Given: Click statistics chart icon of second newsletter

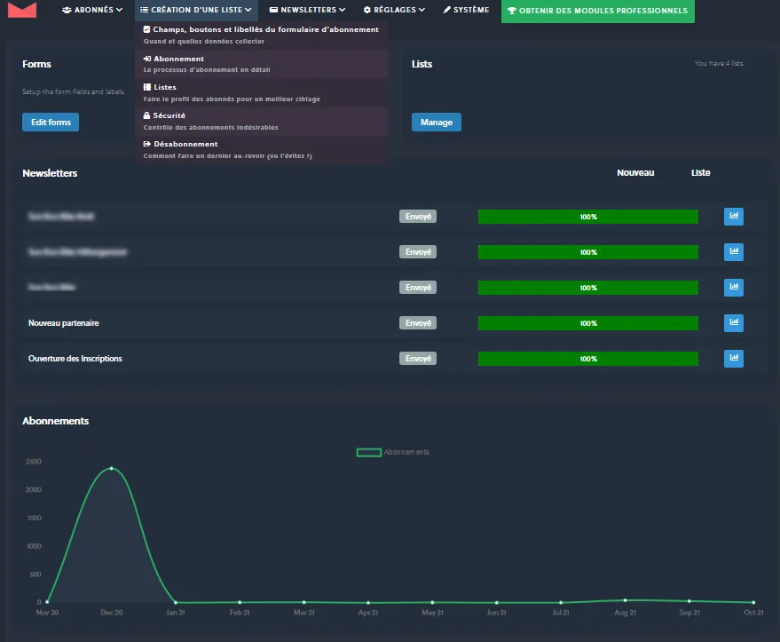Looking at the screenshot, I should point(733,252).
